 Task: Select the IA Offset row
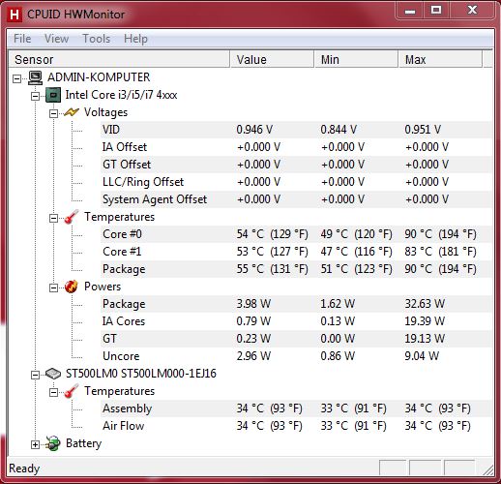click(297, 147)
